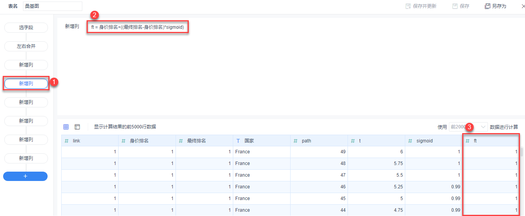
Task: Edit the 表名 input field containing 桑基图
Action: click(x=53, y=6)
